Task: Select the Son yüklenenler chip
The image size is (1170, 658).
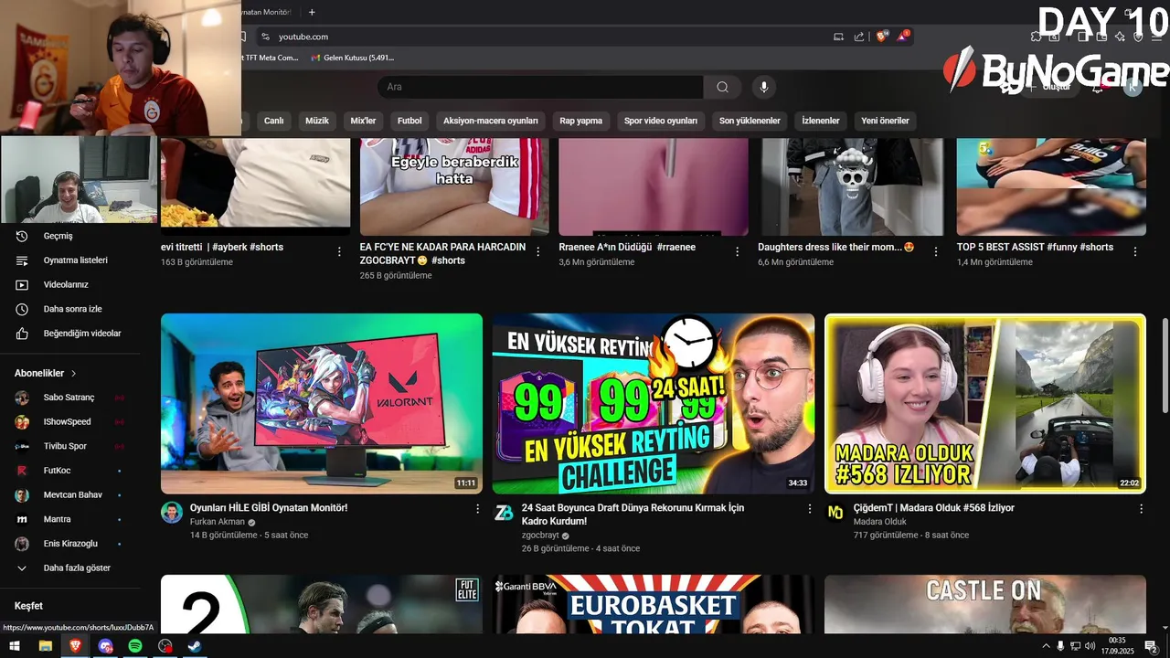Action: click(x=750, y=121)
